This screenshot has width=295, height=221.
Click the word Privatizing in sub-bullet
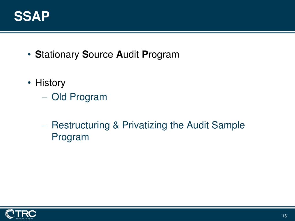click(x=145, y=125)
